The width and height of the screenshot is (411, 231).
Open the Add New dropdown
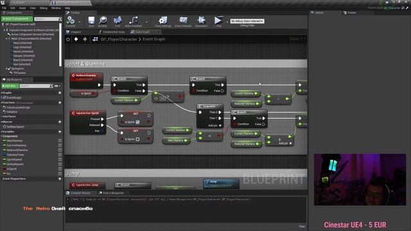coord(10,86)
